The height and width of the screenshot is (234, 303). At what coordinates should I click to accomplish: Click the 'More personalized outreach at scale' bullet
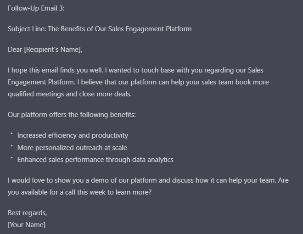pos(72,148)
